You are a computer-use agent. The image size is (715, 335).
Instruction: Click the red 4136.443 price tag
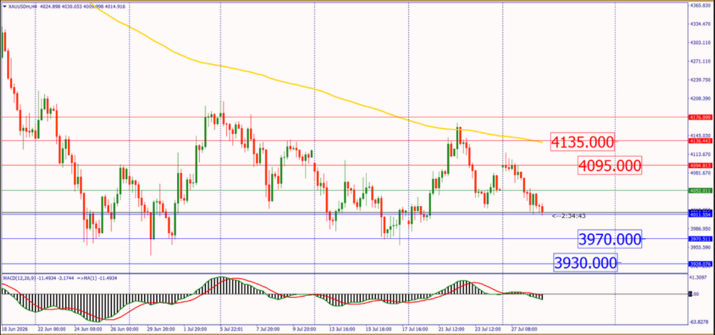[700, 141]
